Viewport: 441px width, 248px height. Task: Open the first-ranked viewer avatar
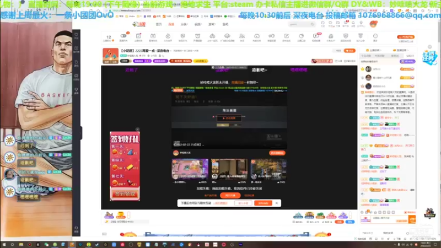click(x=368, y=69)
